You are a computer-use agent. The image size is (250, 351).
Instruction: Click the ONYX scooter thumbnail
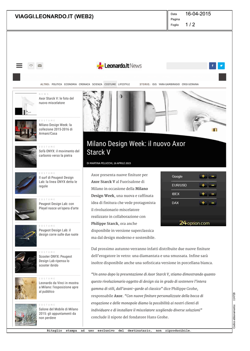pyautogui.click(x=26, y=262)
